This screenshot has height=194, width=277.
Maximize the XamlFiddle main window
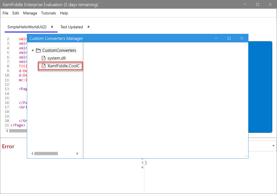[x=258, y=4]
